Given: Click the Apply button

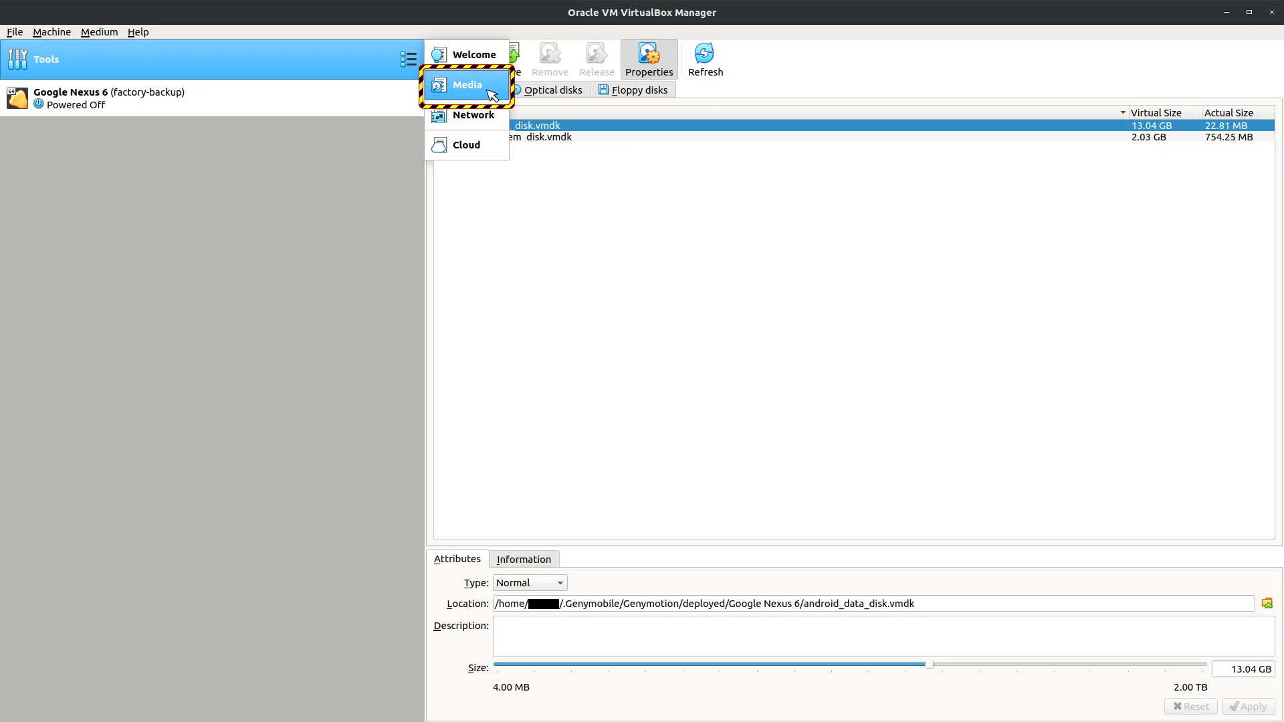Looking at the screenshot, I should 1249,706.
